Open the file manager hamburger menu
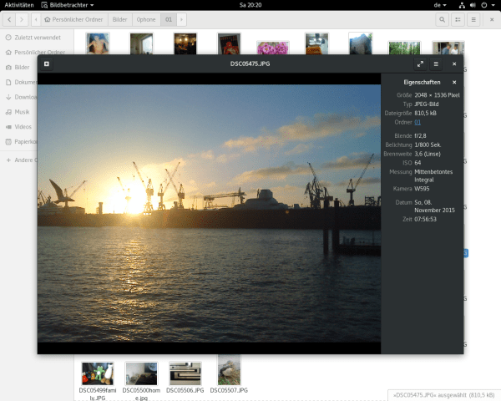The width and height of the screenshot is (501, 401). [474, 18]
